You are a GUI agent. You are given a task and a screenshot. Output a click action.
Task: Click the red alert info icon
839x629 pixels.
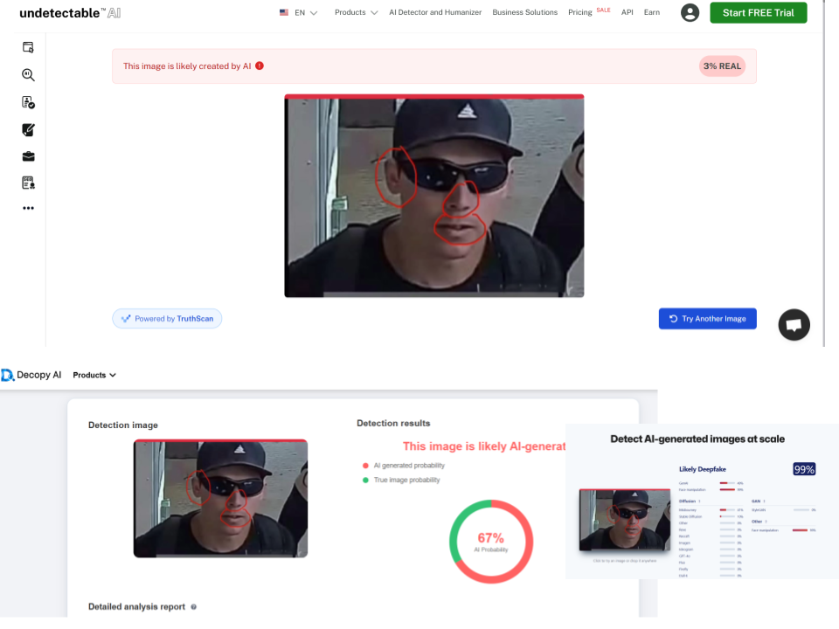click(260, 66)
